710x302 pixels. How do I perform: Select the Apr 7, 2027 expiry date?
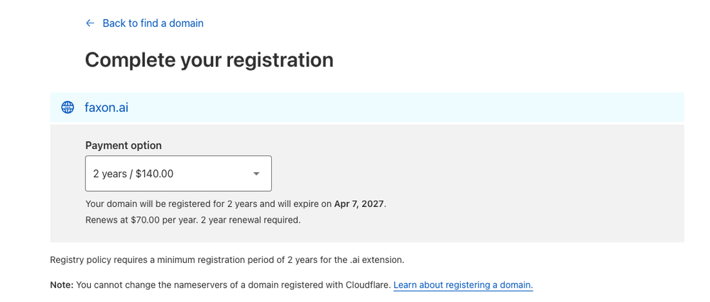[x=359, y=204]
